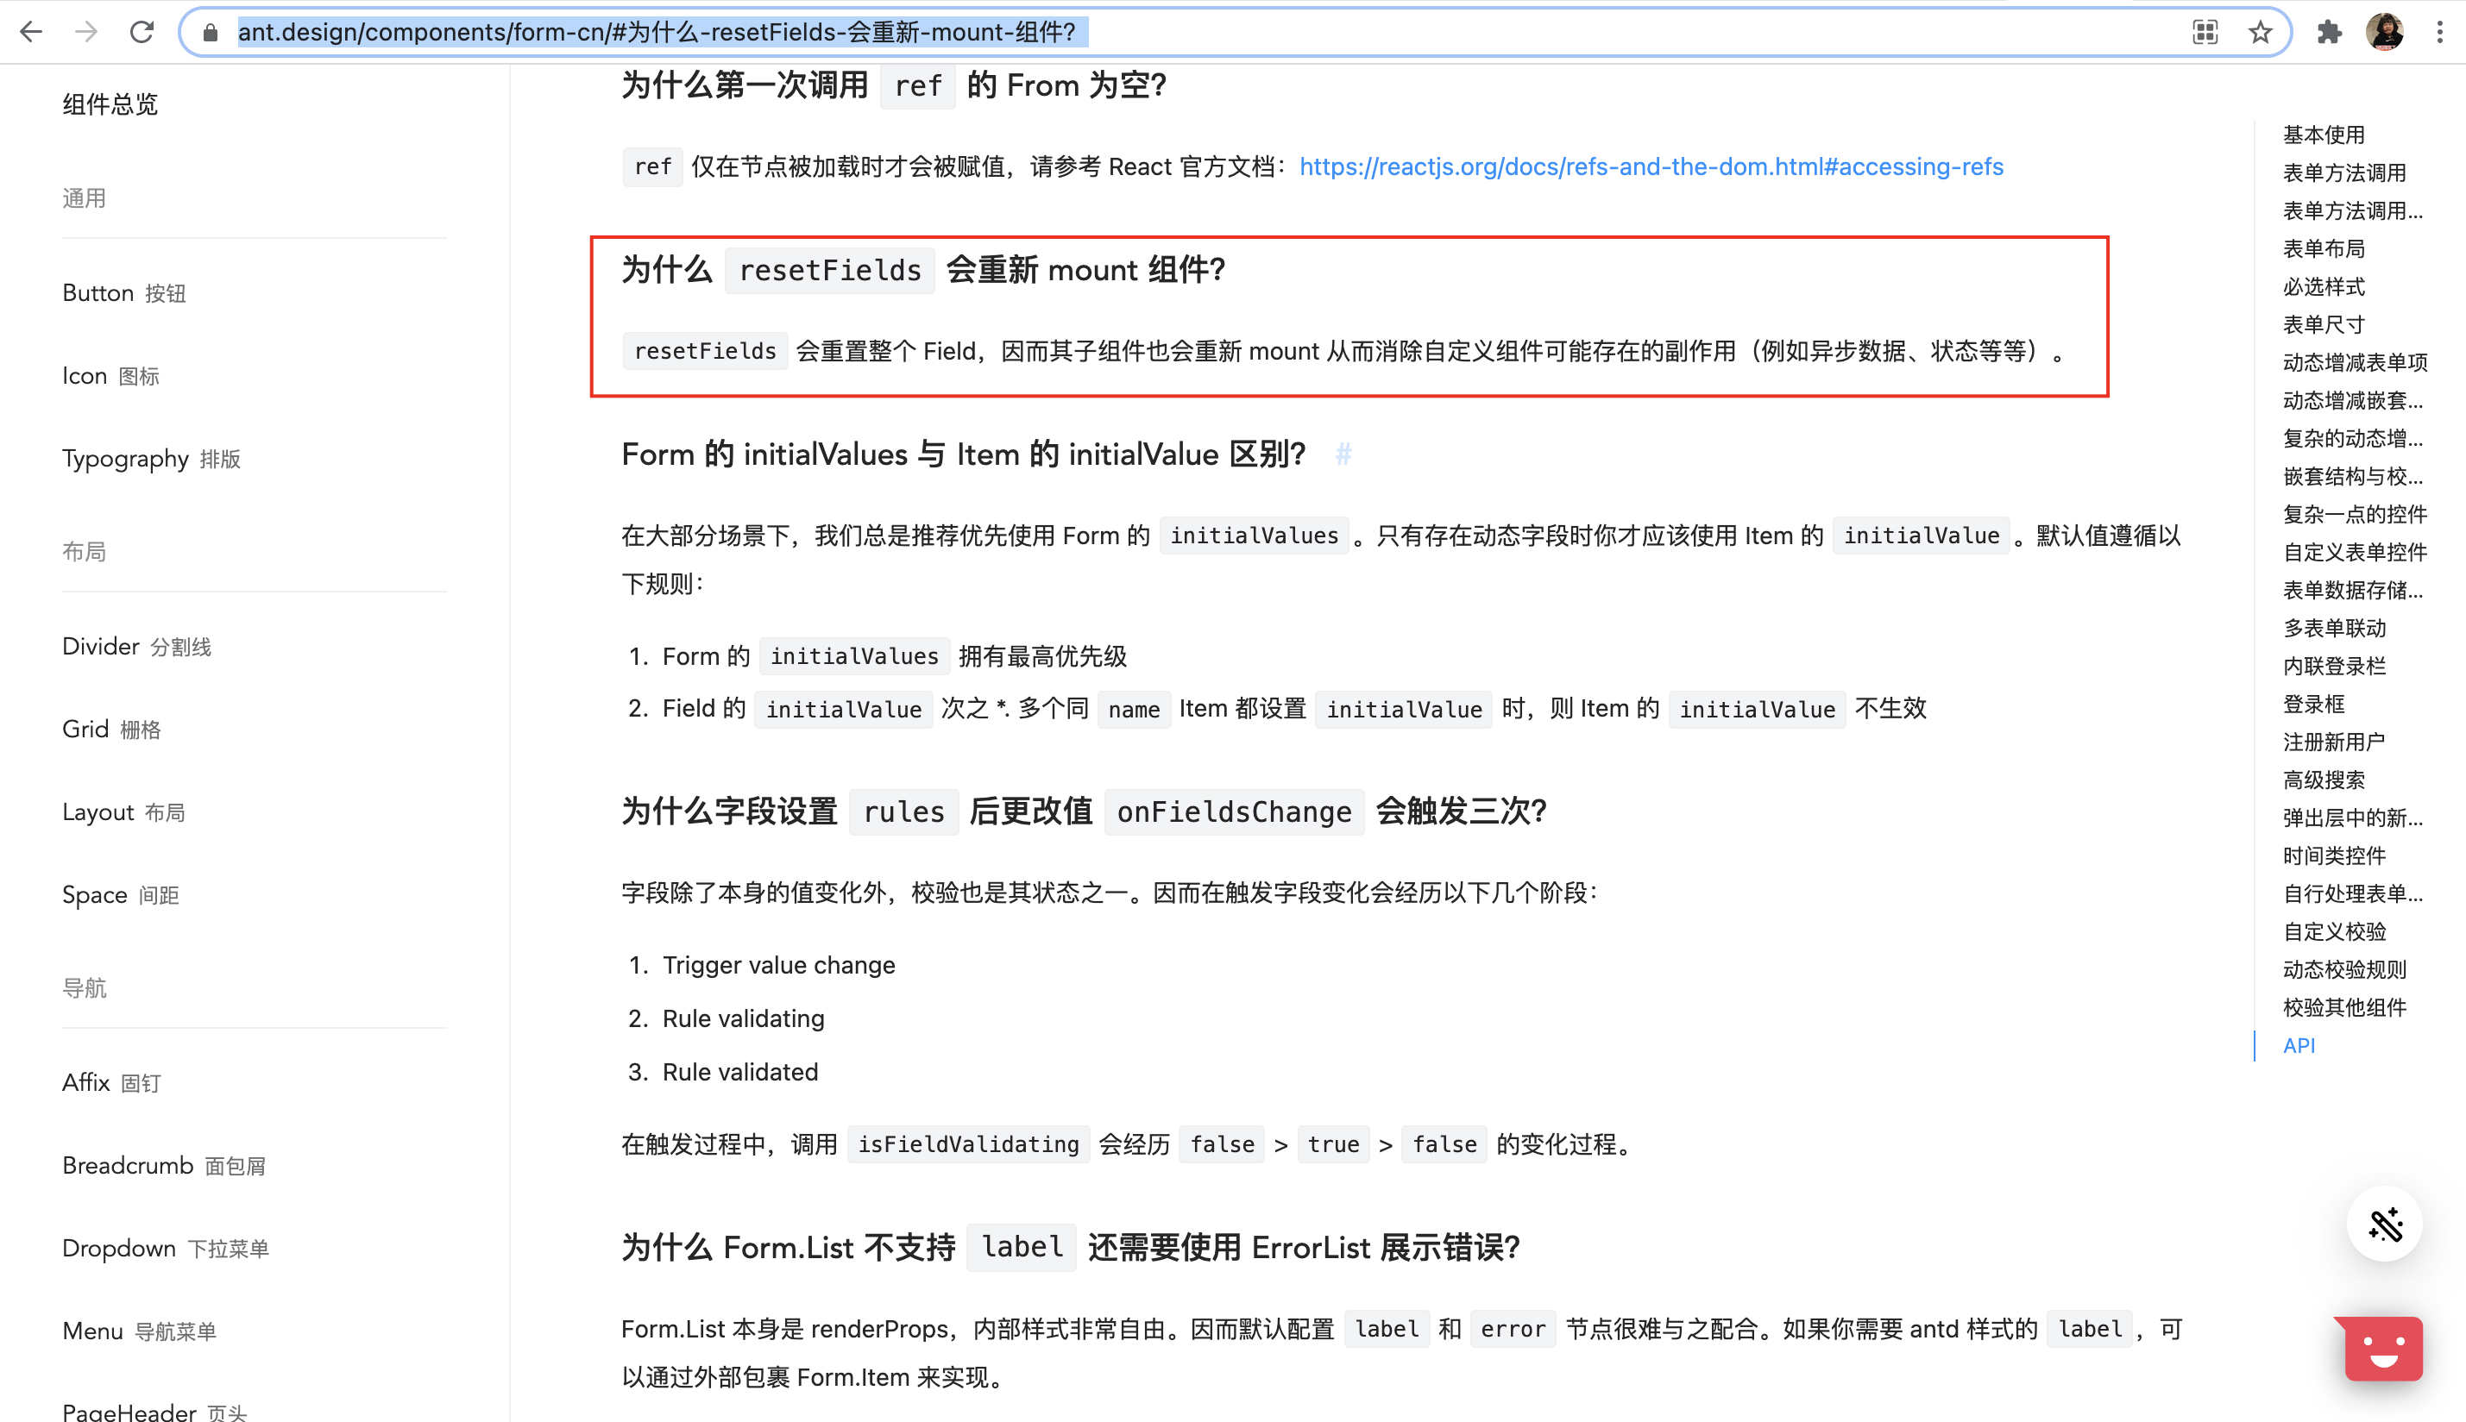Click the browser back navigation arrow

coord(32,31)
